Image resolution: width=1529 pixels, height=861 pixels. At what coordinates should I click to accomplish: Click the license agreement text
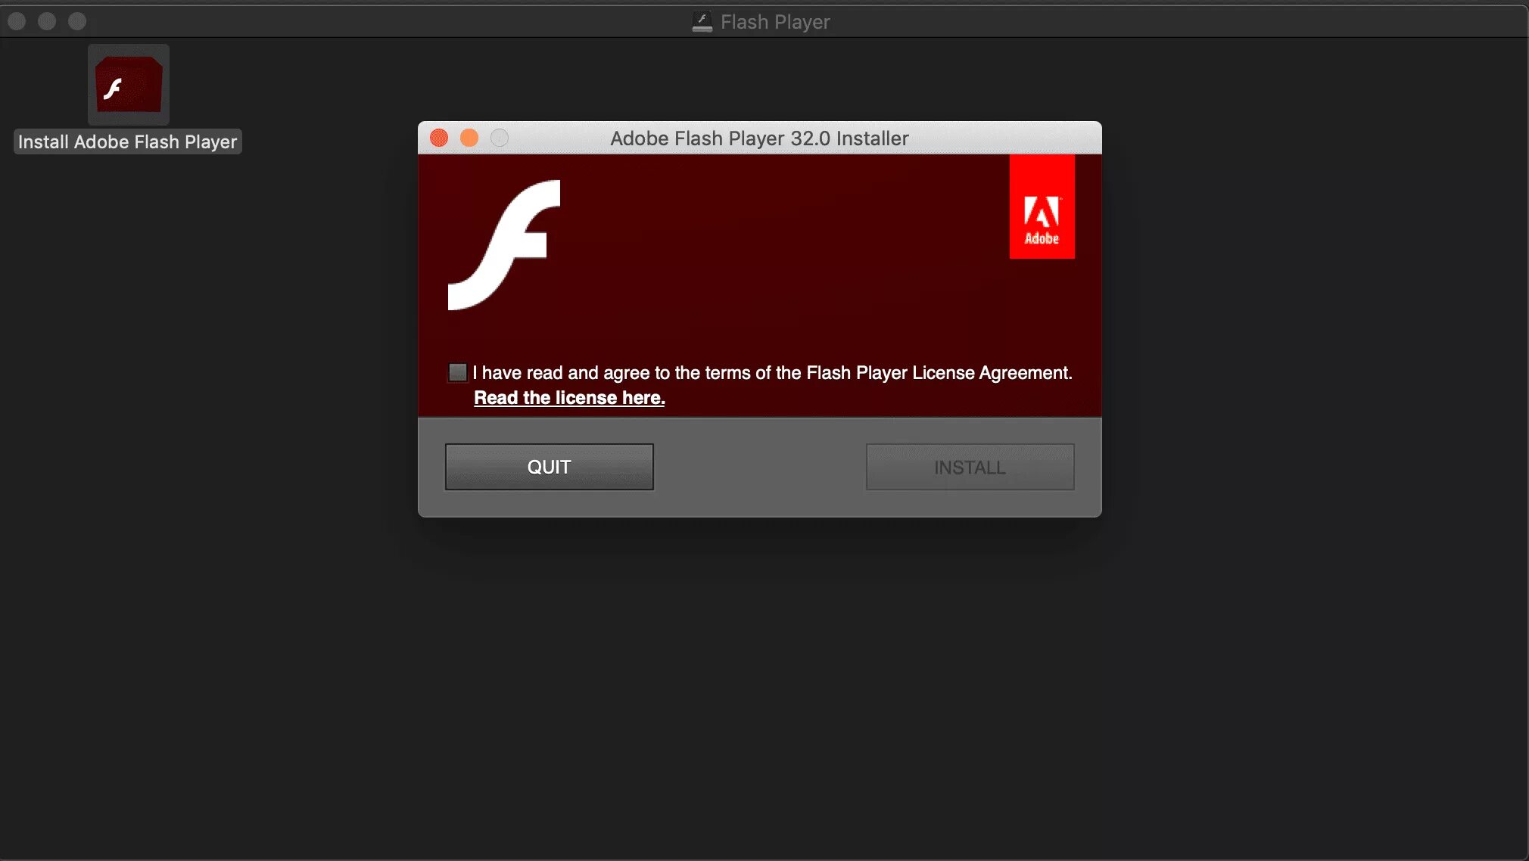772,373
